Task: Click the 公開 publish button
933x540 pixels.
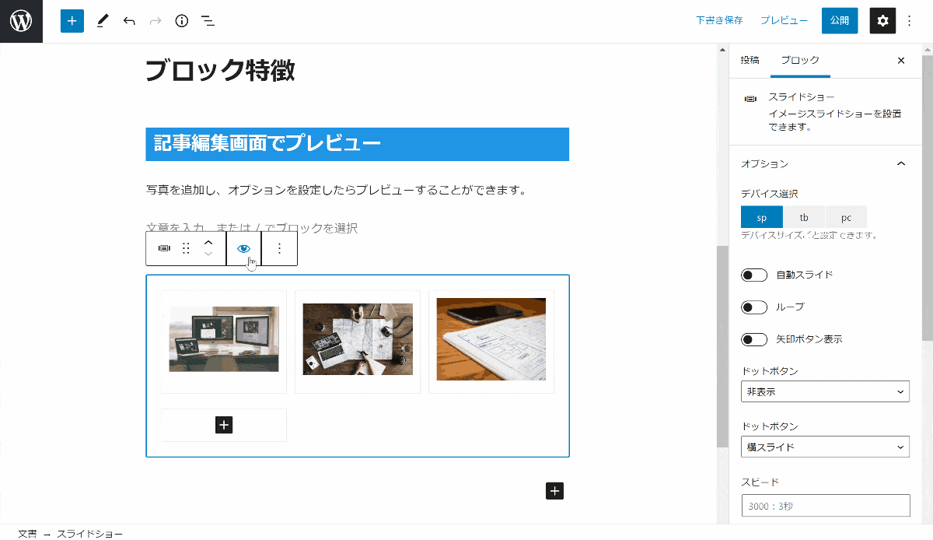Action: click(840, 21)
